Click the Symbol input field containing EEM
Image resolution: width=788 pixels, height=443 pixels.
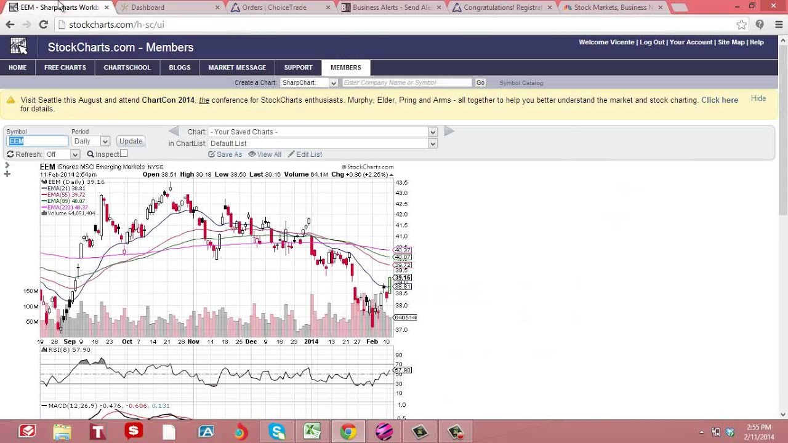tap(37, 142)
